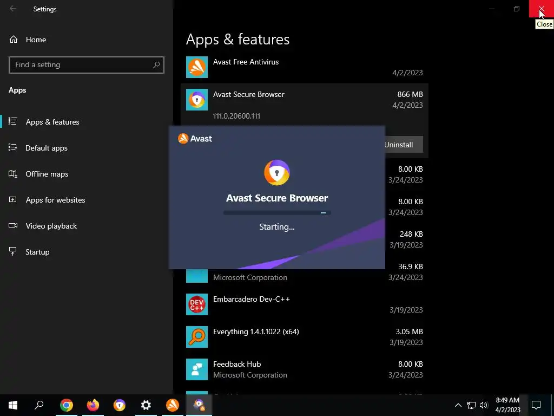Switch to Settings gear in taskbar

point(146,405)
